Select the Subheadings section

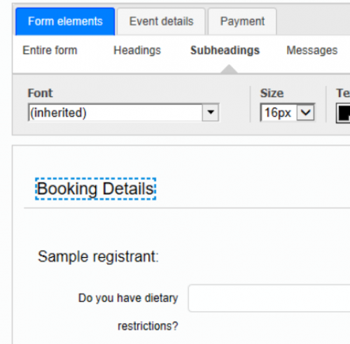tap(225, 50)
